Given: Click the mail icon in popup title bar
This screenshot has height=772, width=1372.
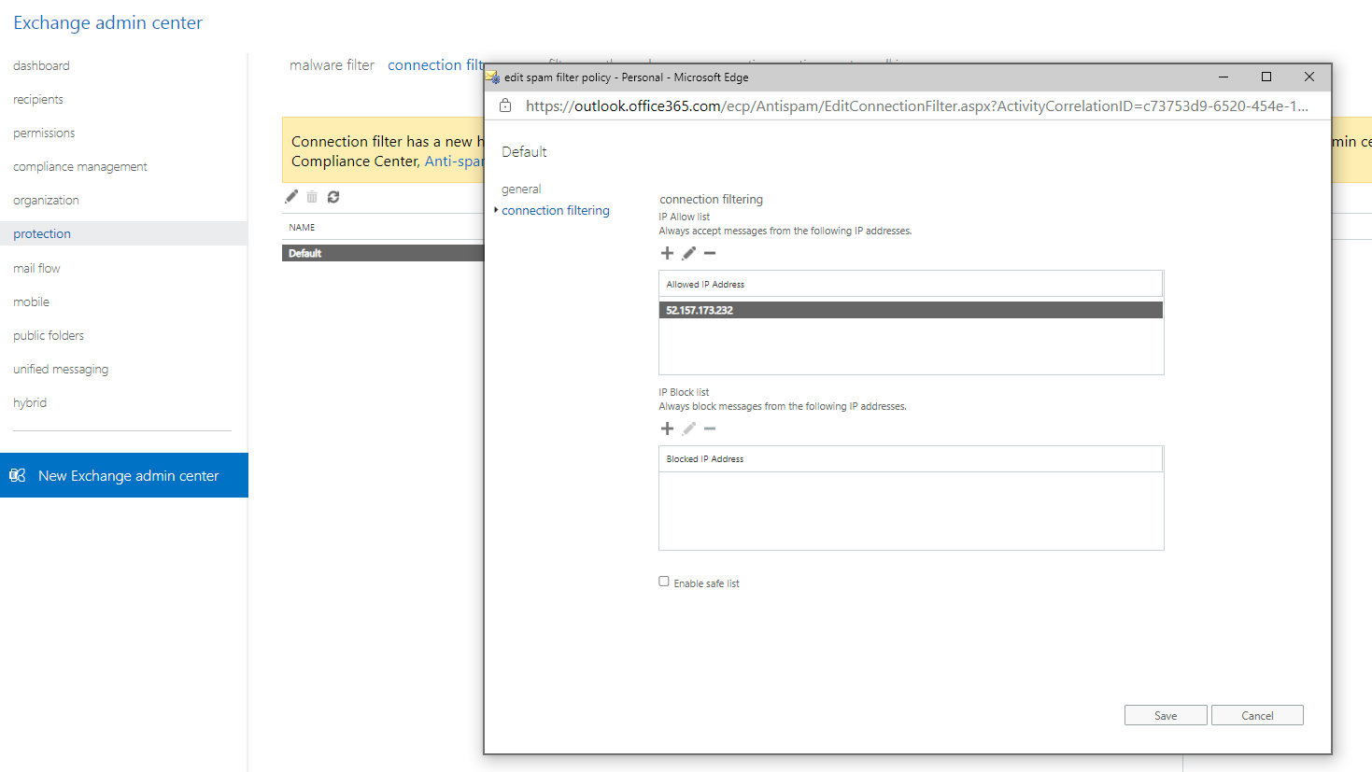Looking at the screenshot, I should (492, 77).
